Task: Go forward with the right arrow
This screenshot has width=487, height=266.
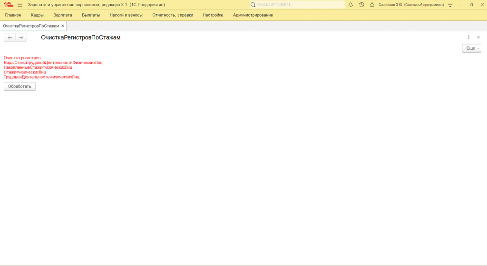Action: 21,37
